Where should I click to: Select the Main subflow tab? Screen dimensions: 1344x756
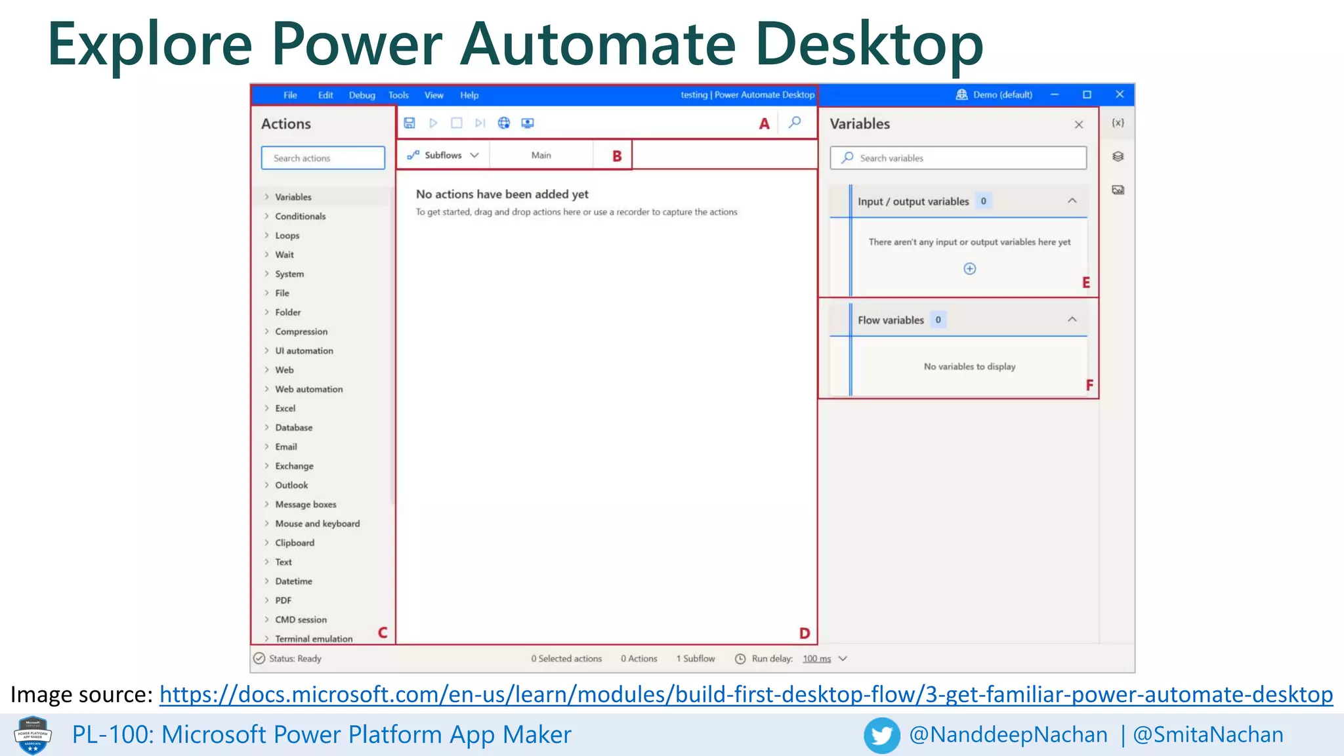541,155
